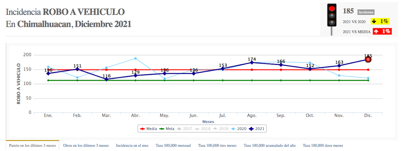Viewport: 404px width, 151px height.
Task: Open the Tasa 100,000 mensual tab
Action: click(x=173, y=146)
